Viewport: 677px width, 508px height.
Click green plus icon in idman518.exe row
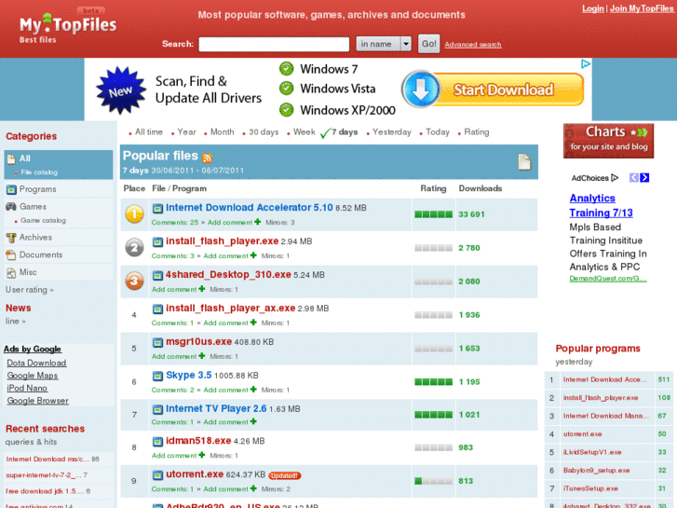[202, 455]
